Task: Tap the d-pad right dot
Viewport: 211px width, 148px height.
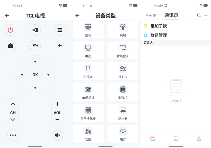Action: pos(48,75)
